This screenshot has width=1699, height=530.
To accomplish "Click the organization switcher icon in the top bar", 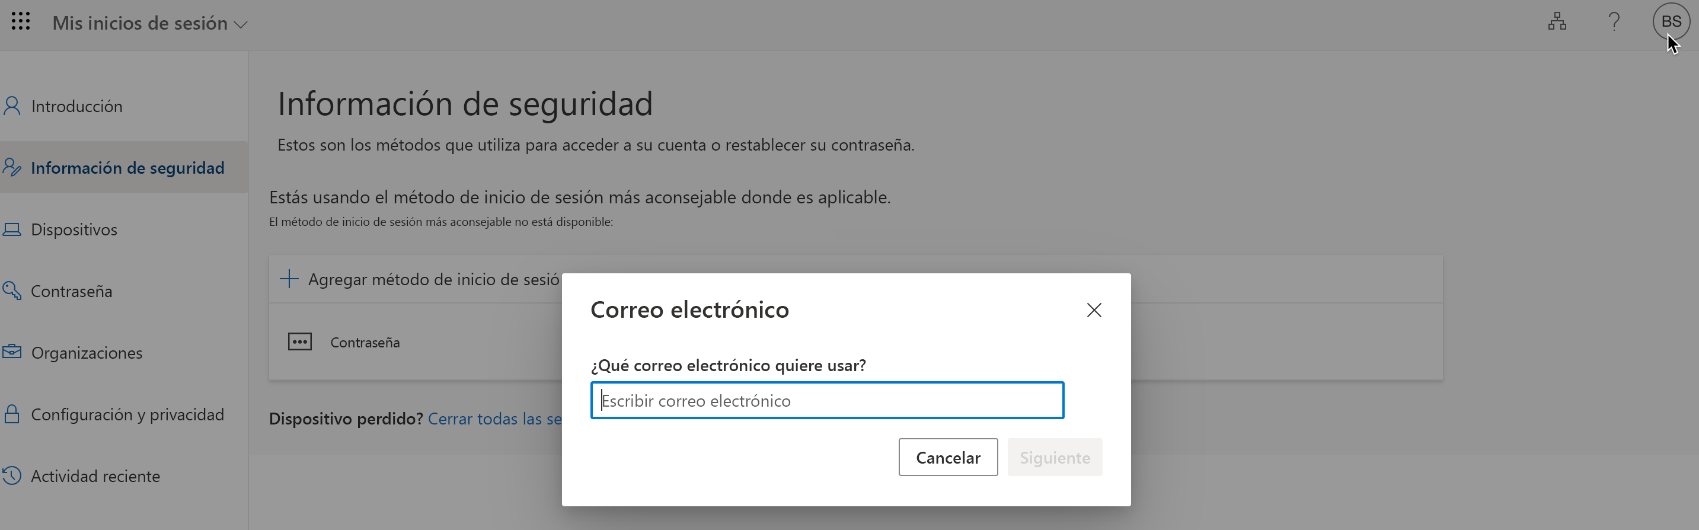I will pos(1557,22).
